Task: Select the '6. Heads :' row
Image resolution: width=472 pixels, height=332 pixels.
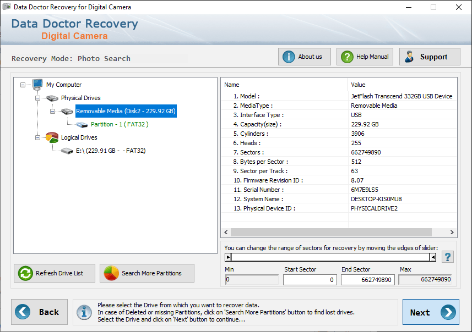Action: click(x=339, y=143)
